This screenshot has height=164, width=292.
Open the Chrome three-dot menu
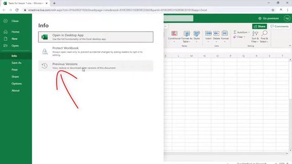288,10
